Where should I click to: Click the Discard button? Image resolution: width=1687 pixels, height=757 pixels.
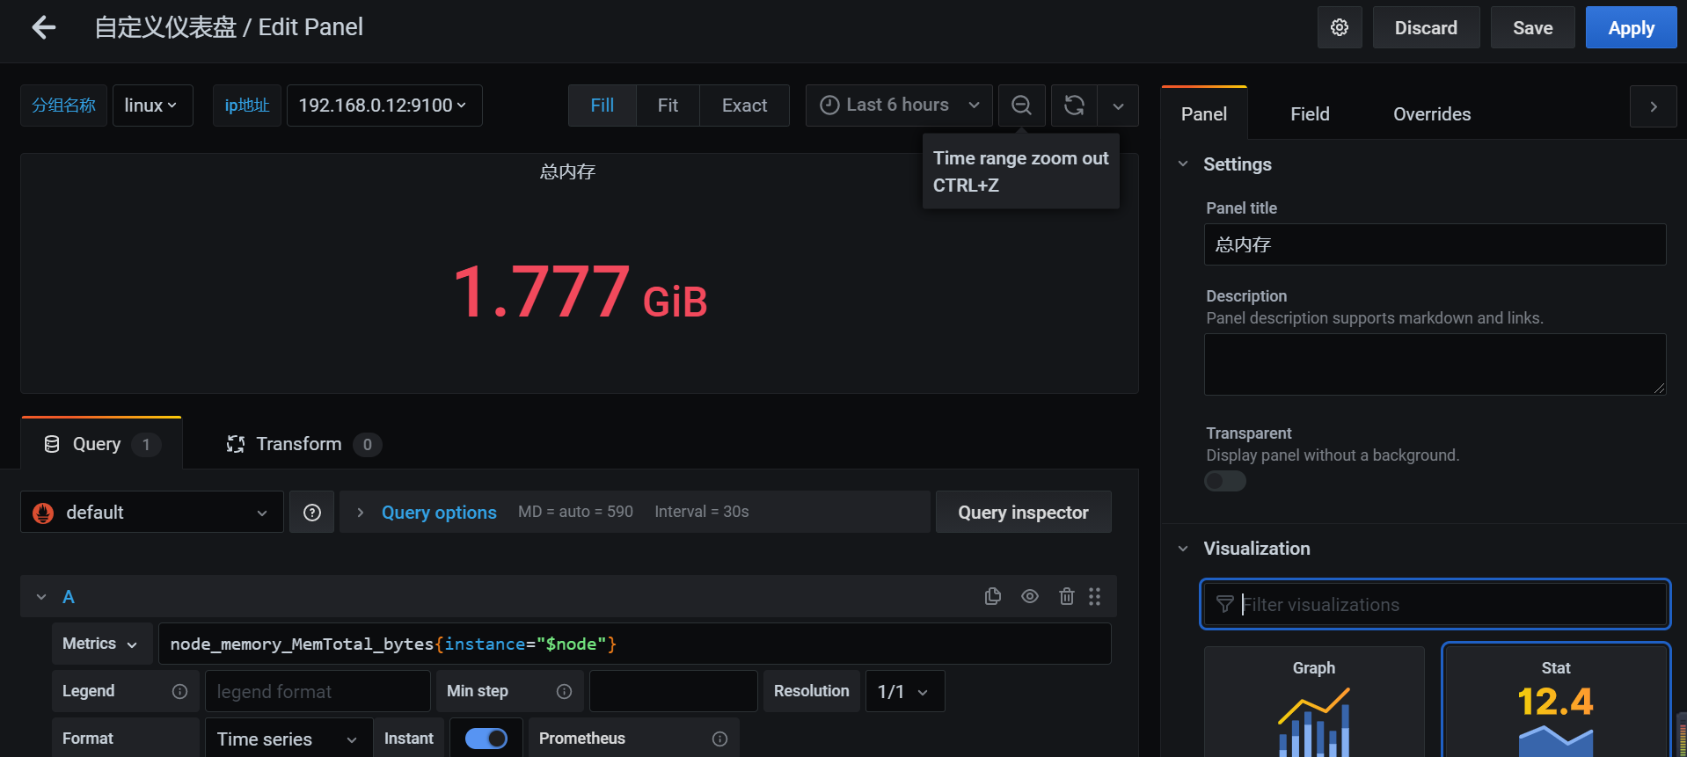pos(1426,27)
